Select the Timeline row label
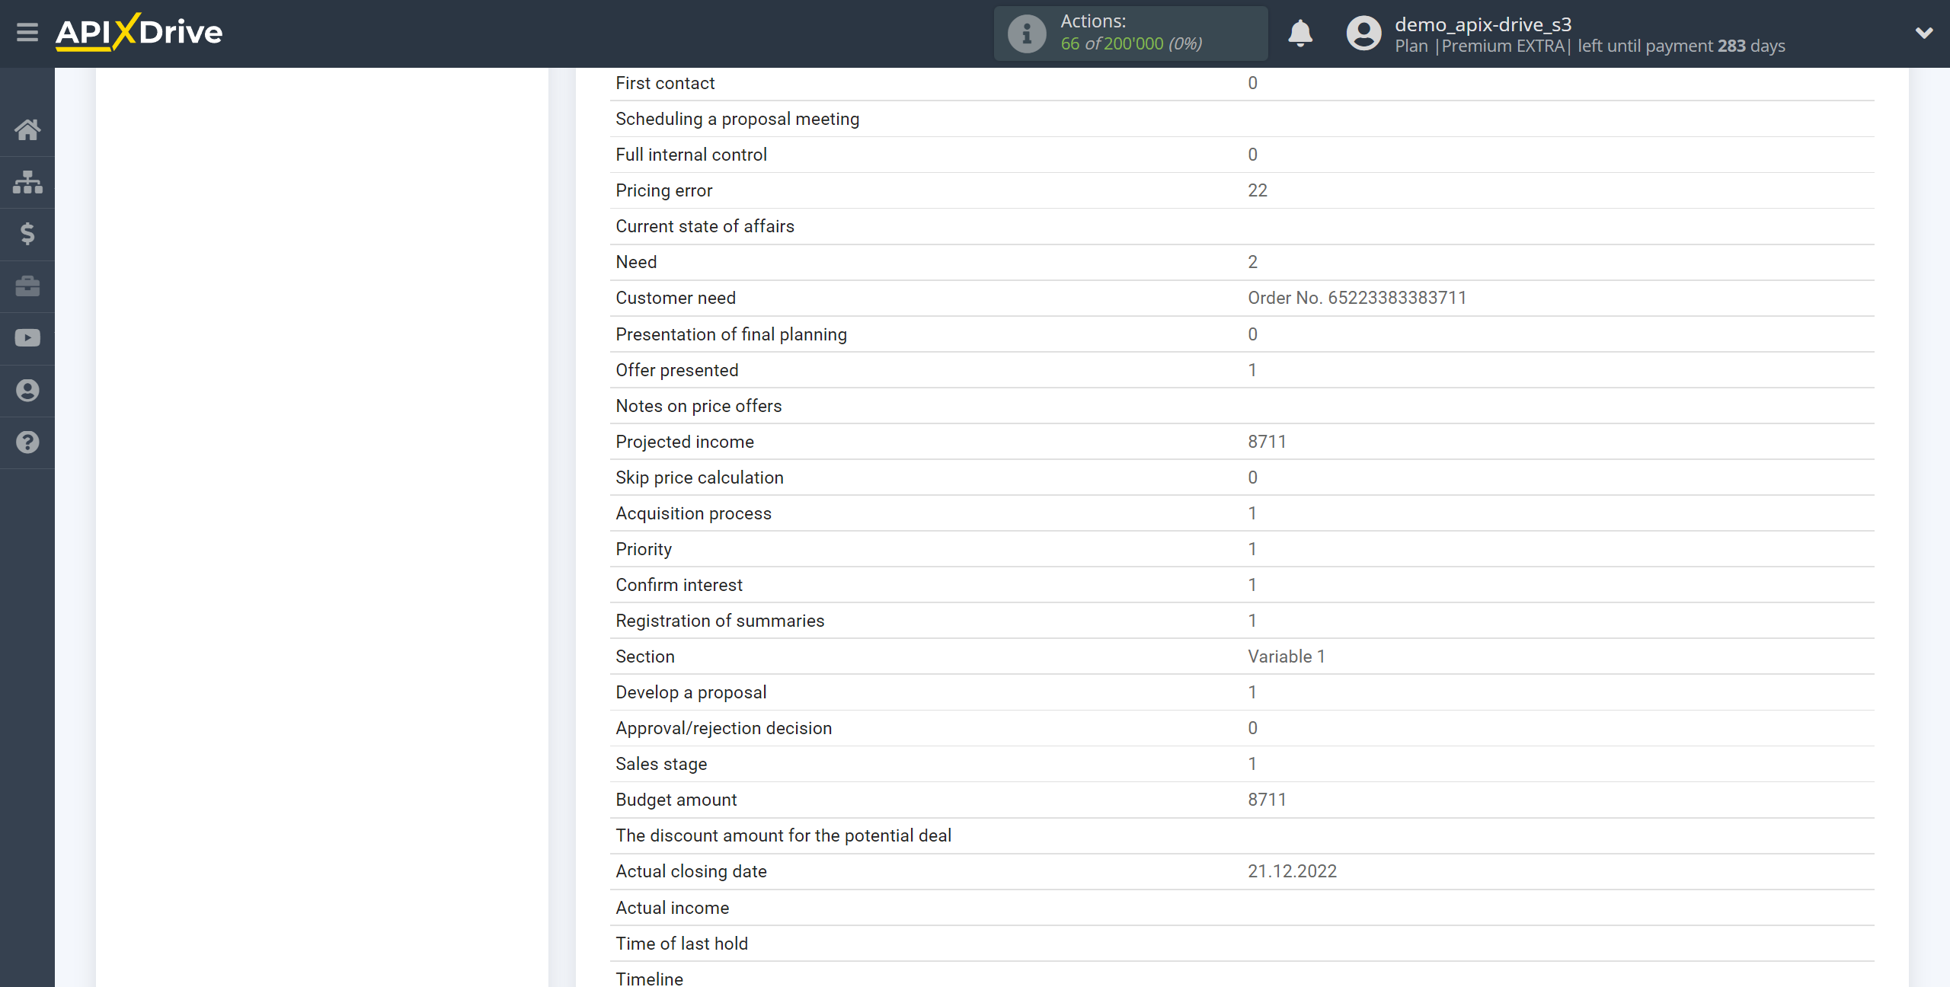This screenshot has height=987, width=1950. [649, 979]
